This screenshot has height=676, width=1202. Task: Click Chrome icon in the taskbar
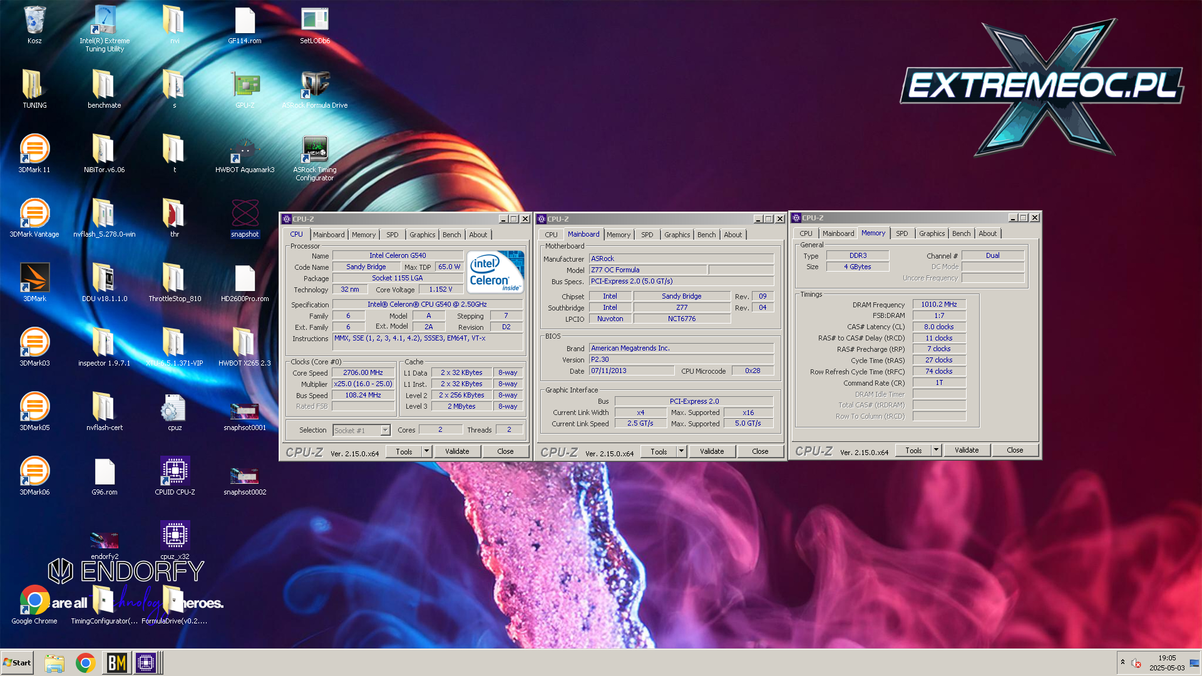click(x=86, y=663)
